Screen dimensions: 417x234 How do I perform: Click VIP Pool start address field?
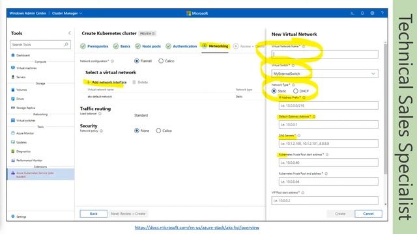click(x=324, y=201)
